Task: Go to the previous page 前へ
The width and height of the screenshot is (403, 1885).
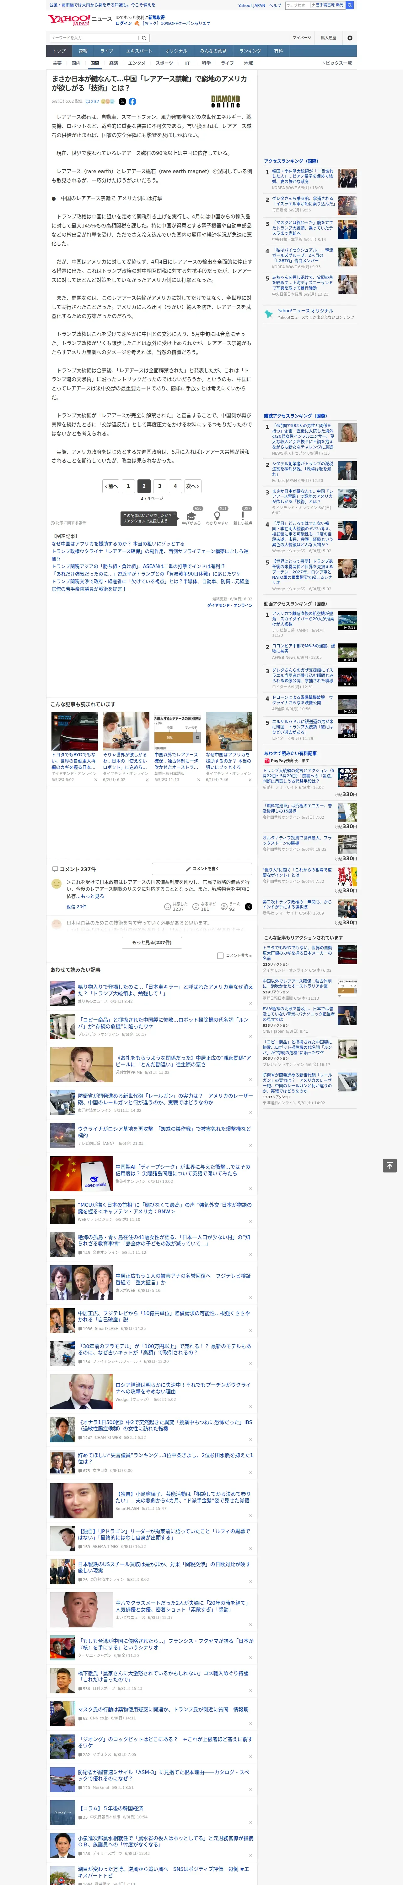Action: (x=111, y=486)
